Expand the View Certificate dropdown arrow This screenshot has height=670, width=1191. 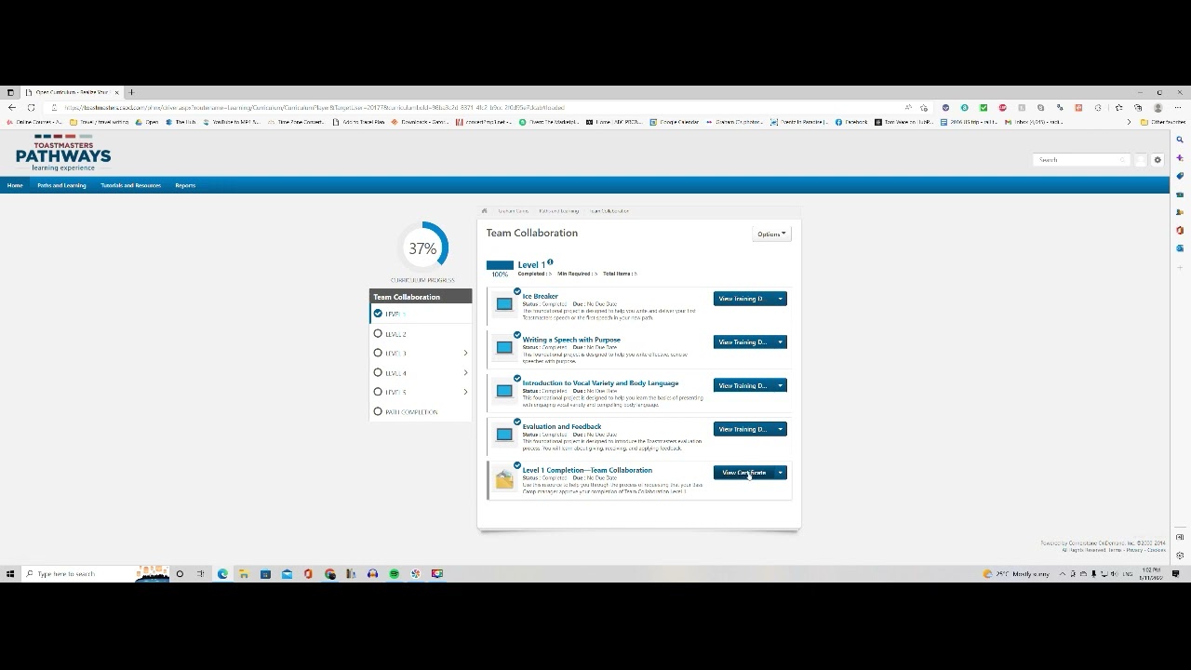coord(781,473)
